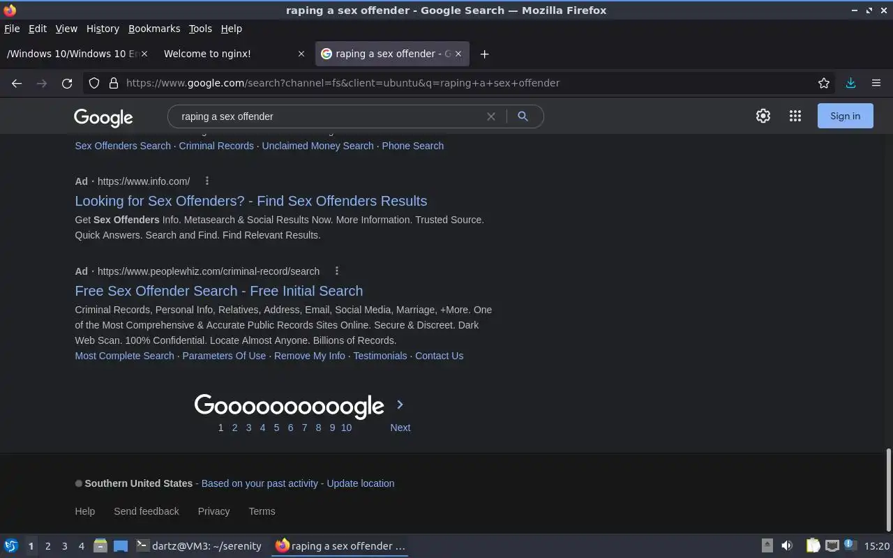Open Privacy footer link
Screen dimensions: 893x558
point(213,511)
